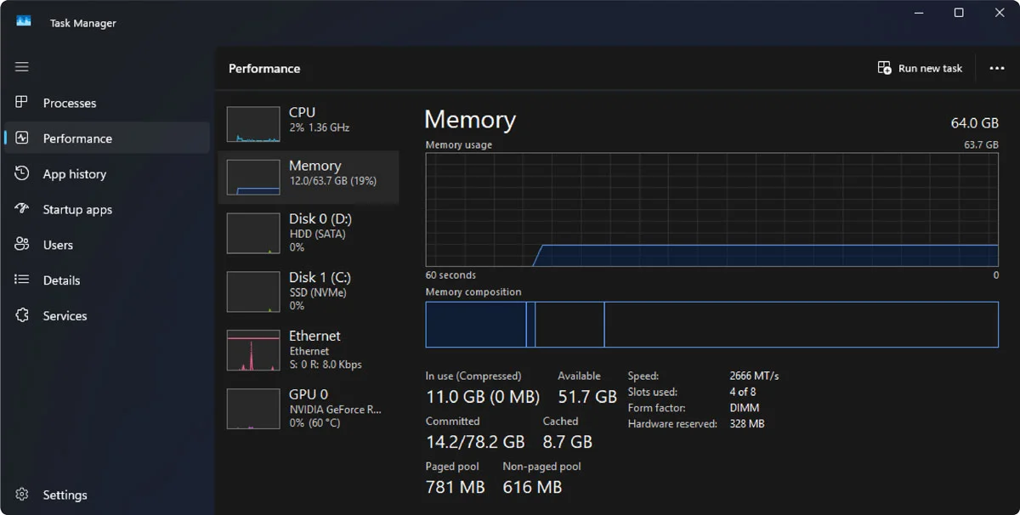1020x515 pixels.
Task: Click the Users people icon
Action: (x=22, y=245)
